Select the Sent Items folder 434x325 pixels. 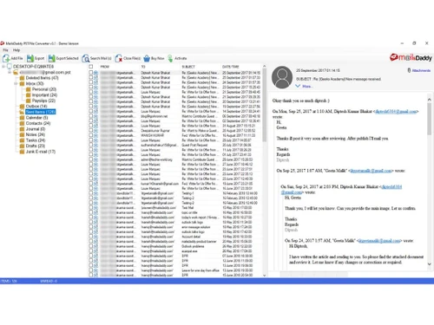tap(40, 112)
